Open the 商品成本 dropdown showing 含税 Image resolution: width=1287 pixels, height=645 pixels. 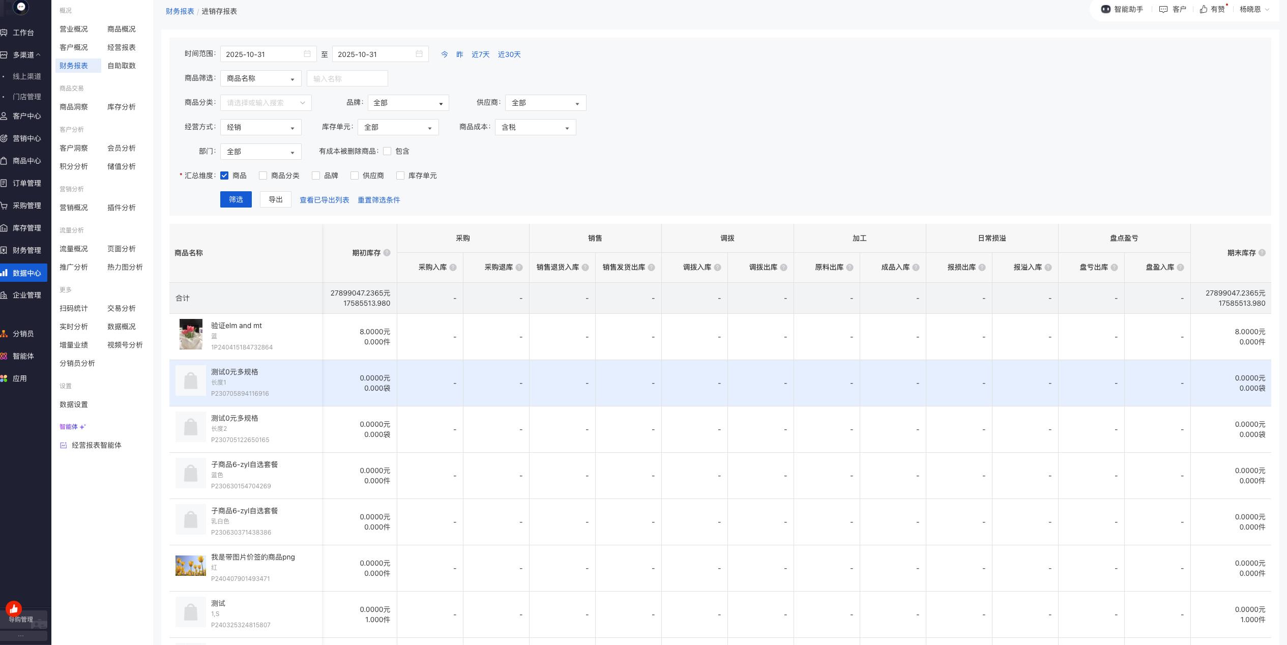pos(535,127)
